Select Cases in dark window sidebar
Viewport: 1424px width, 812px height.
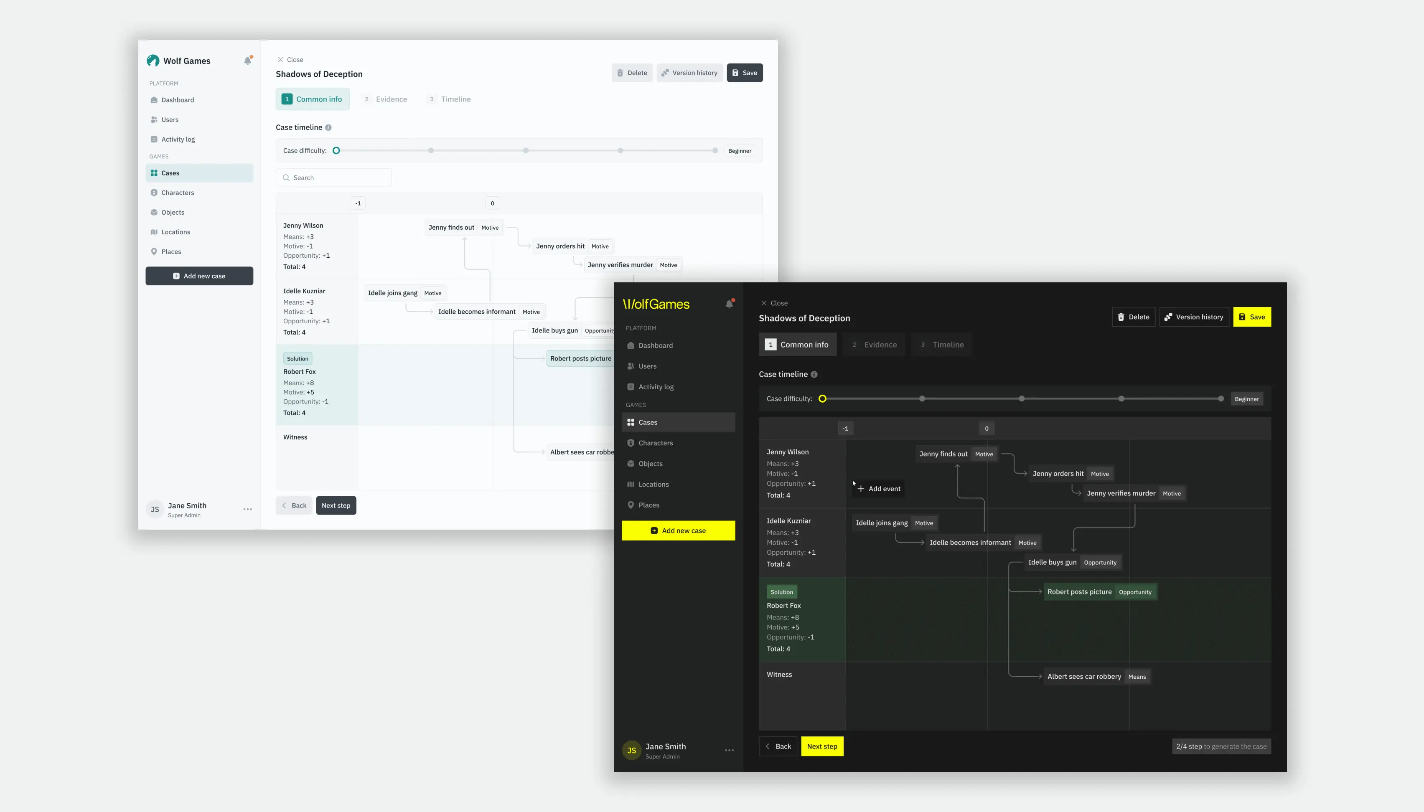[x=678, y=422]
